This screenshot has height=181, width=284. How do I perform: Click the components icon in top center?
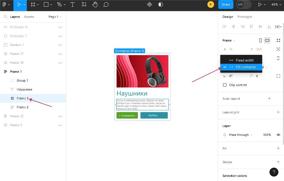click(150, 4)
